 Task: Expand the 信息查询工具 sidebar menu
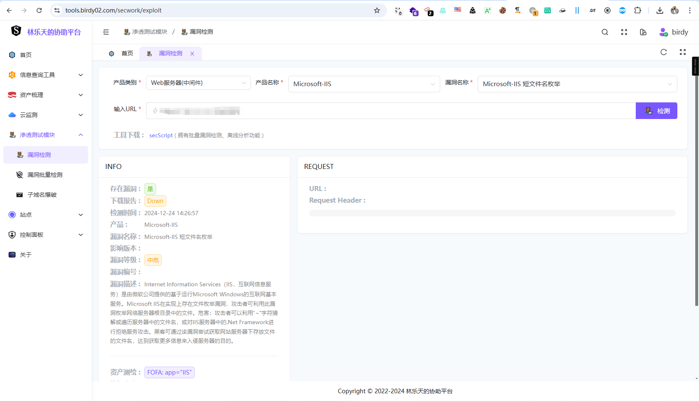(46, 75)
